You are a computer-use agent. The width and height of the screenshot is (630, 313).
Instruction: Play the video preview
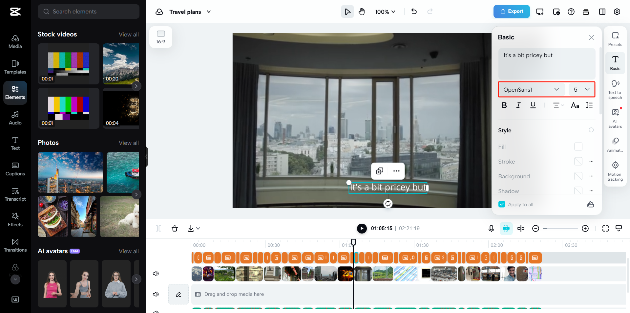tap(362, 228)
